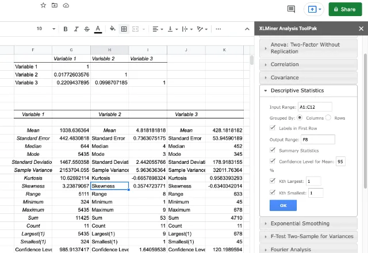368x253 pixels.
Task: Click cell with value 0.2209437895
Action: pos(71,83)
